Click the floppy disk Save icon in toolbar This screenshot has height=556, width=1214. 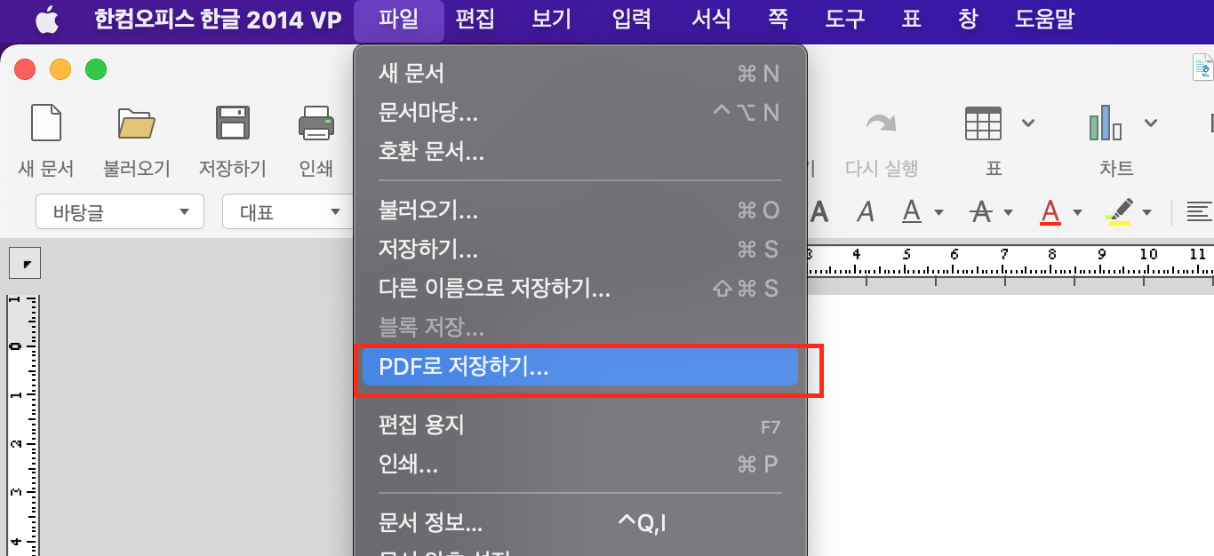coord(232,123)
